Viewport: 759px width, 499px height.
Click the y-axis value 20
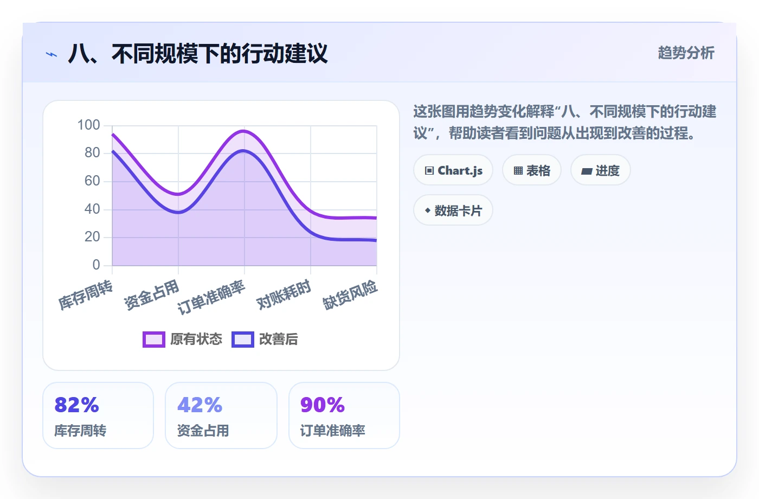(x=92, y=237)
